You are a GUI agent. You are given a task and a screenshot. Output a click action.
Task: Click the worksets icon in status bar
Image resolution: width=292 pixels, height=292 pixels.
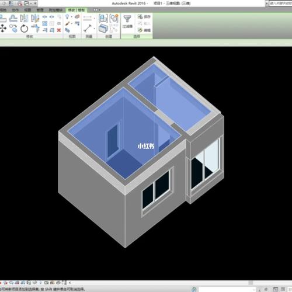(x=194, y=289)
